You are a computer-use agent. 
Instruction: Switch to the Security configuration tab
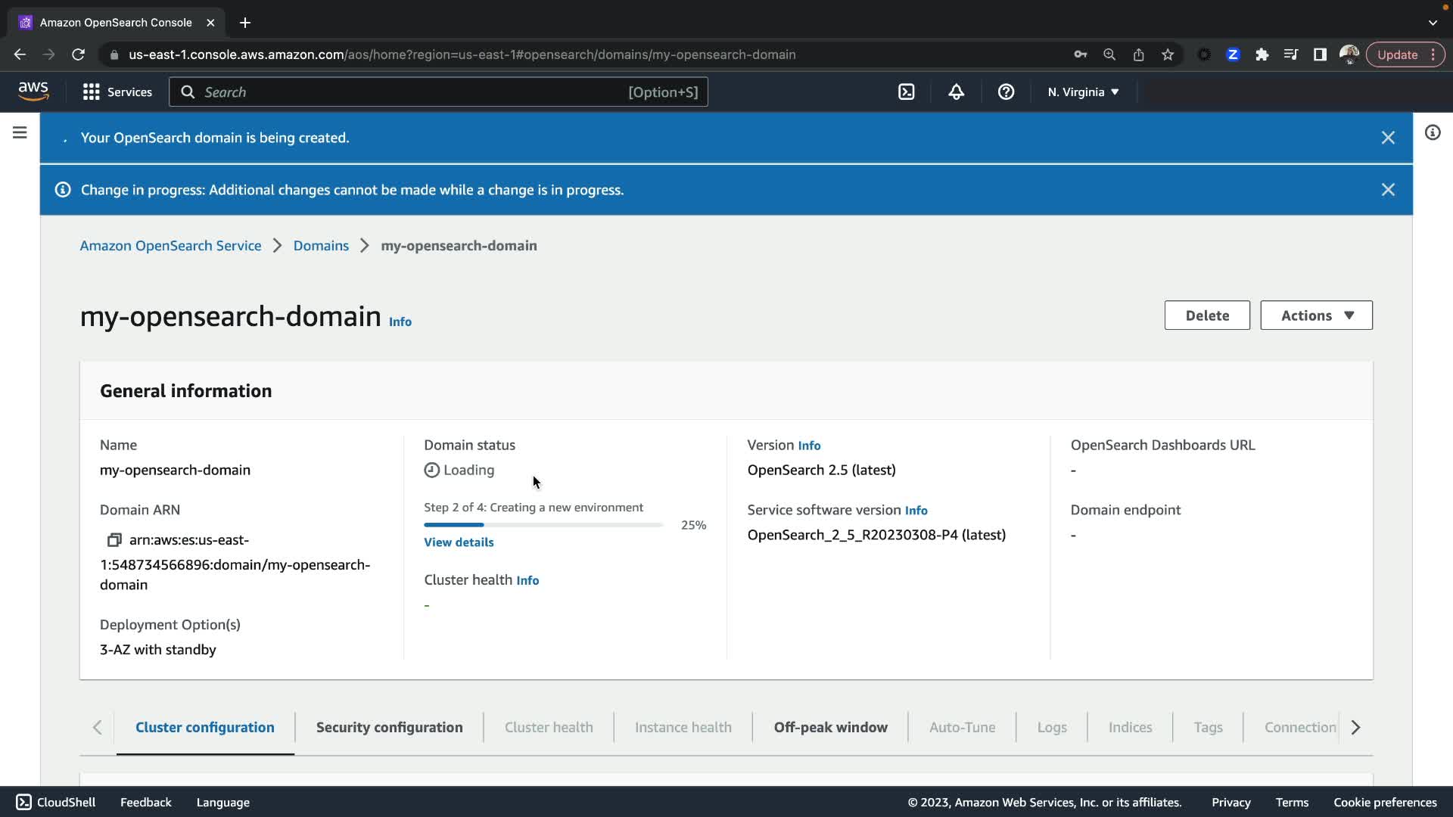point(389,727)
